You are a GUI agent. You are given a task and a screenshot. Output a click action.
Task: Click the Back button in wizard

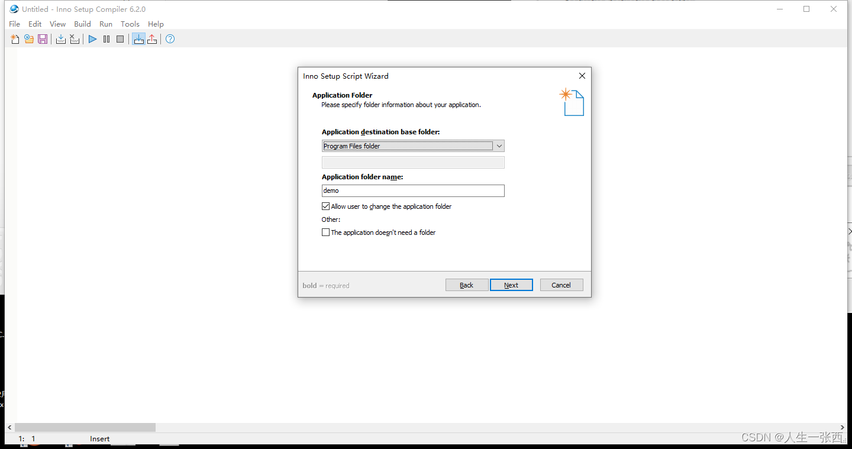point(467,285)
